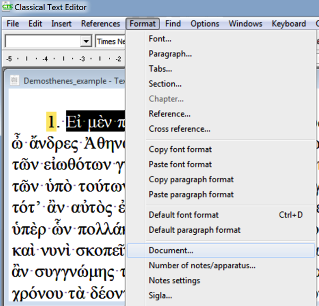The image size is (319, 306).
Task: Apply Default font format
Action: click(x=183, y=215)
